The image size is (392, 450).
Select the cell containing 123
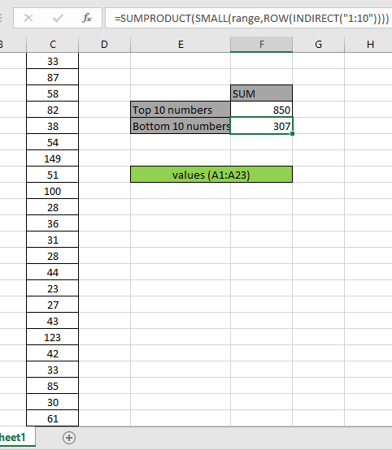pyautogui.click(x=53, y=337)
